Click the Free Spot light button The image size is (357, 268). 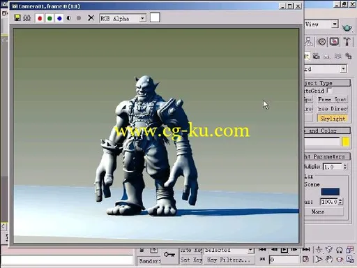pyautogui.click(x=332, y=99)
